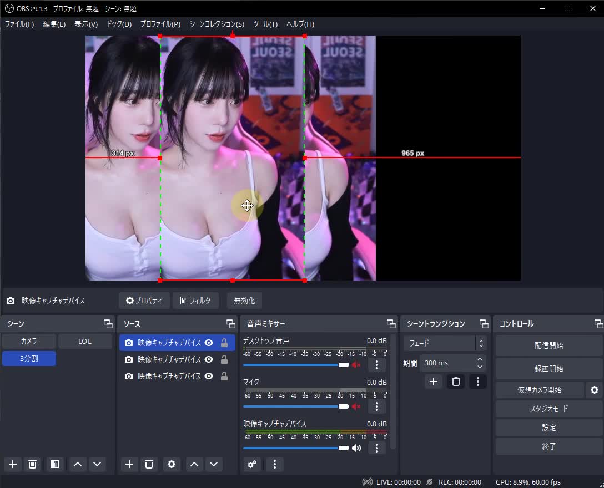The image size is (604, 488).
Task: Open the transitions panel three-dot menu
Action: click(x=478, y=382)
